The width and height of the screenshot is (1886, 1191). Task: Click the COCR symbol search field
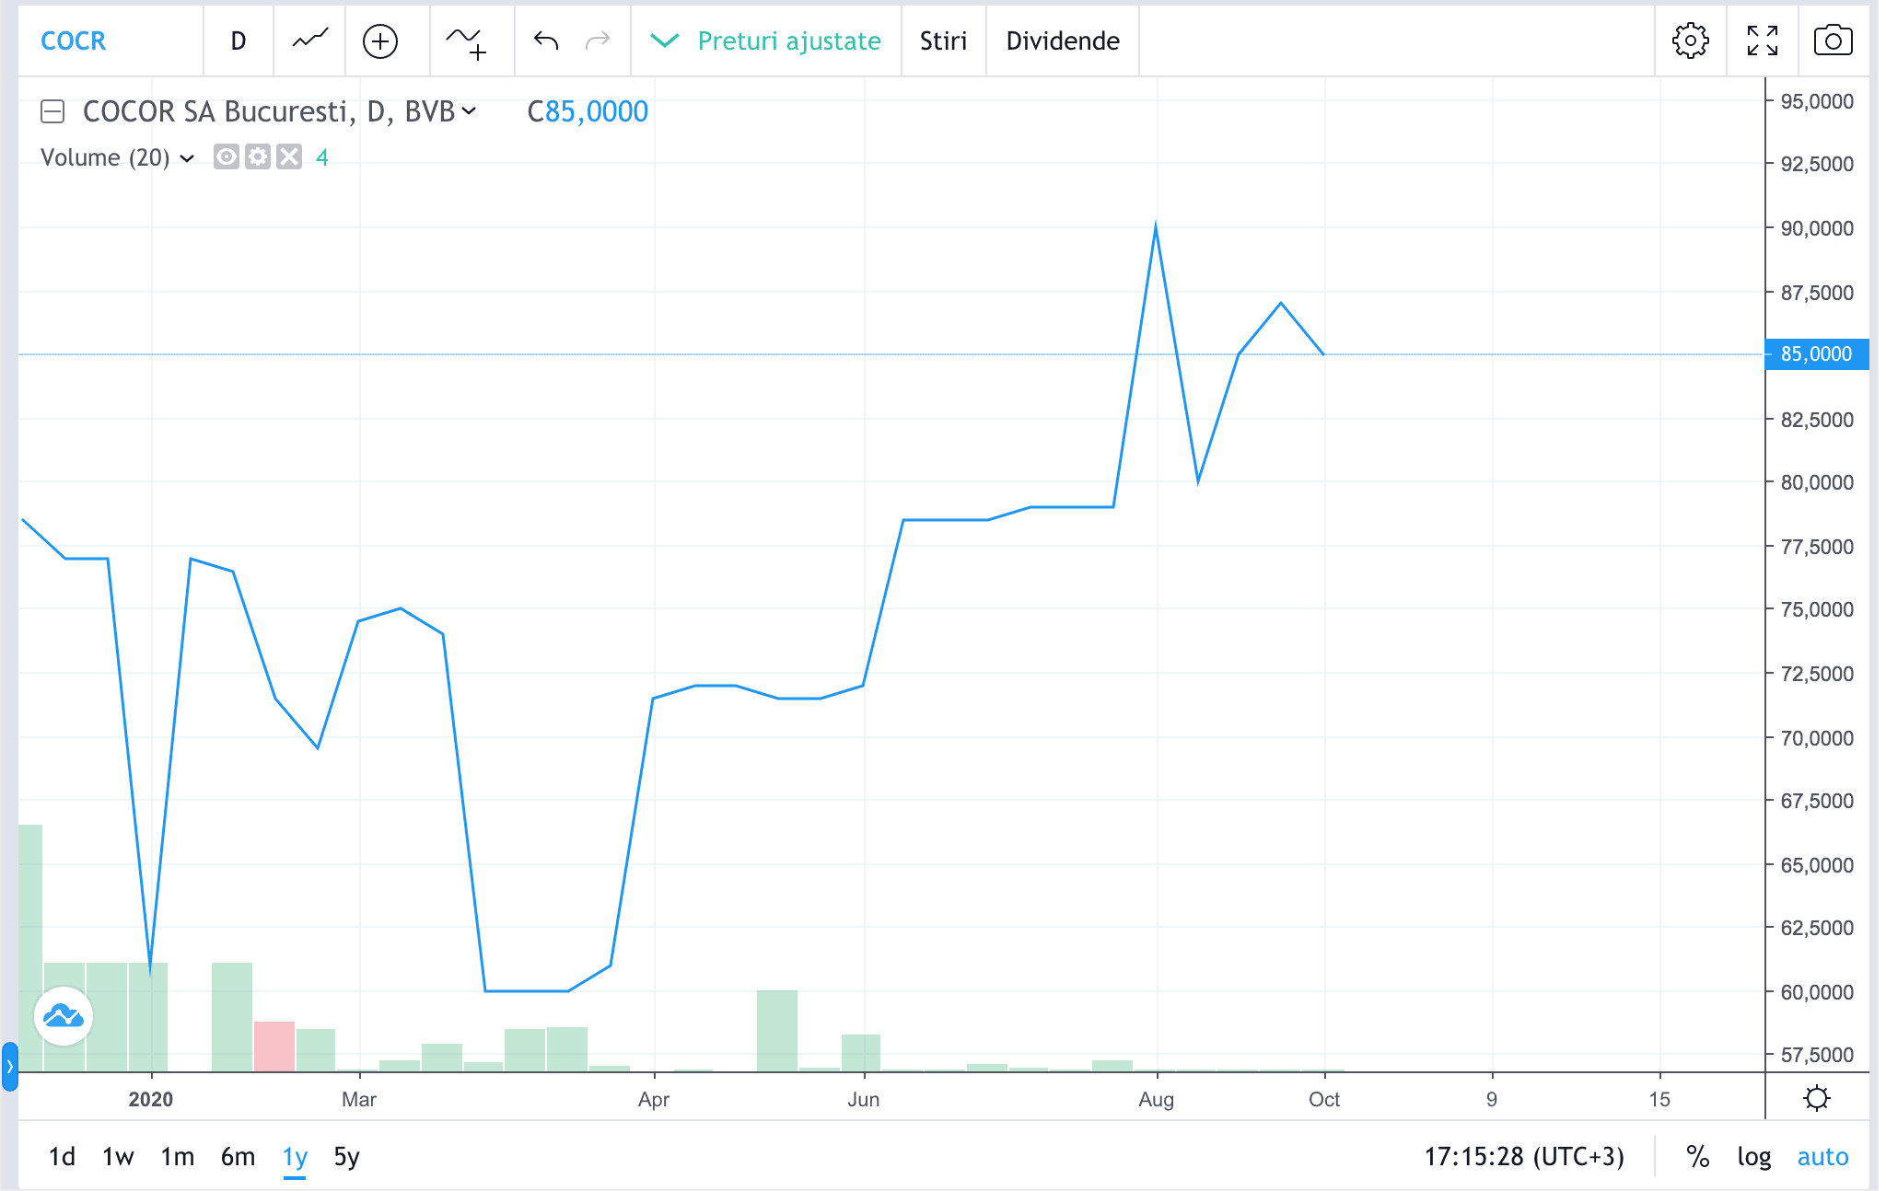(x=111, y=40)
